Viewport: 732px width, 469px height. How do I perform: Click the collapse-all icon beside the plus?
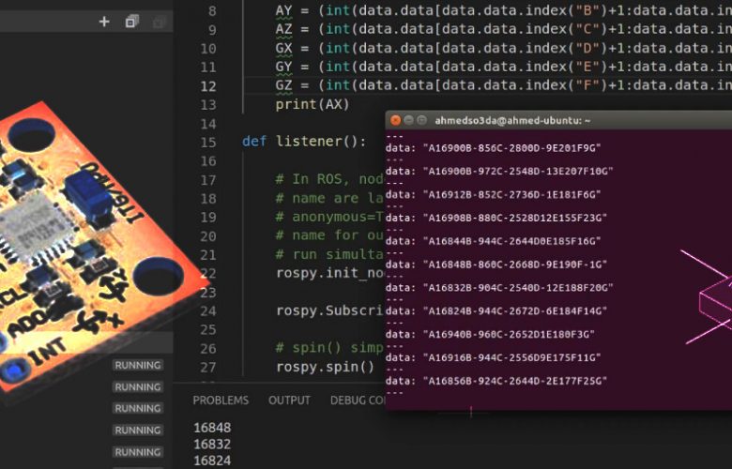point(131,22)
